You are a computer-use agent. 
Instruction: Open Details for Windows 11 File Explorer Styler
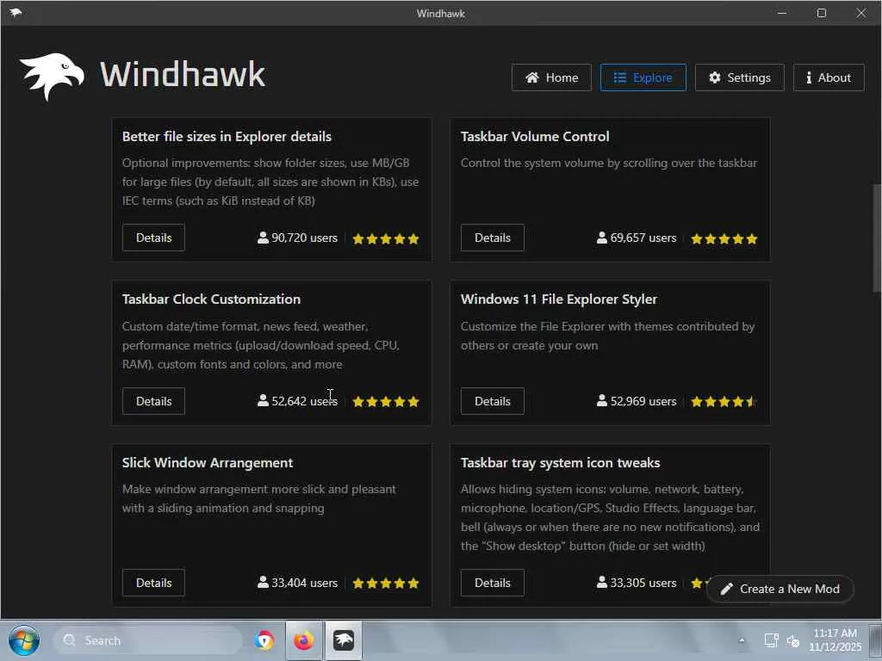(492, 401)
